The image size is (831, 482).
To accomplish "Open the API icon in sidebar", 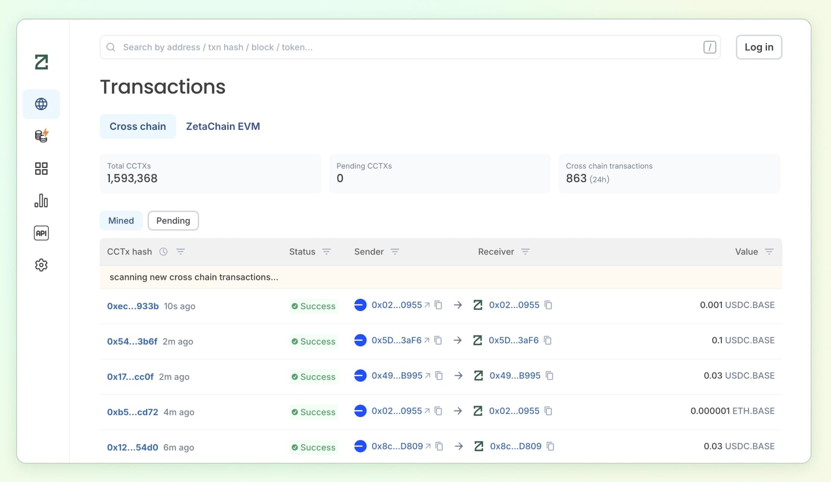I will pos(41,233).
